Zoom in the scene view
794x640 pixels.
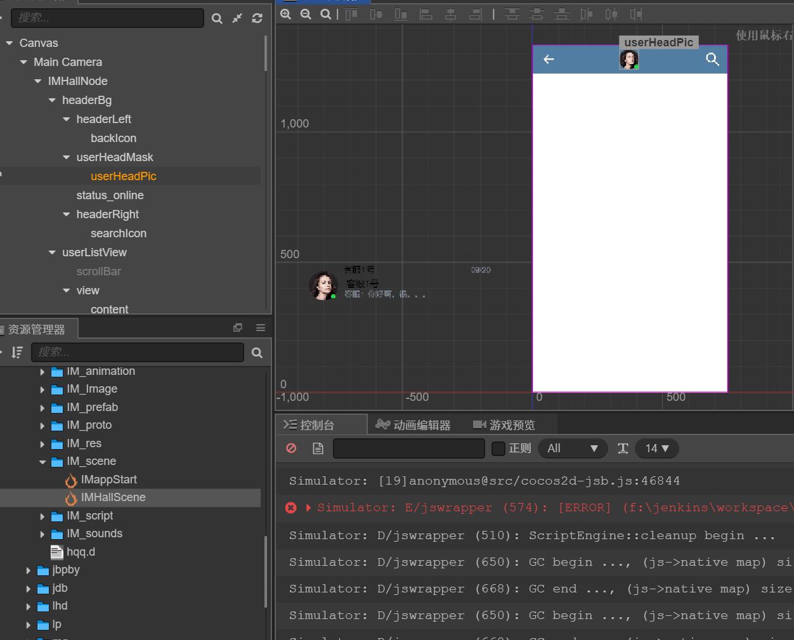coord(286,14)
